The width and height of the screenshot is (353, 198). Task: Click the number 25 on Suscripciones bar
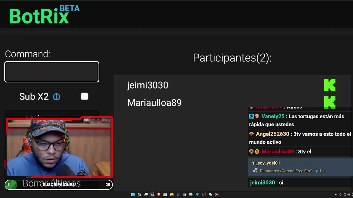pos(108,185)
